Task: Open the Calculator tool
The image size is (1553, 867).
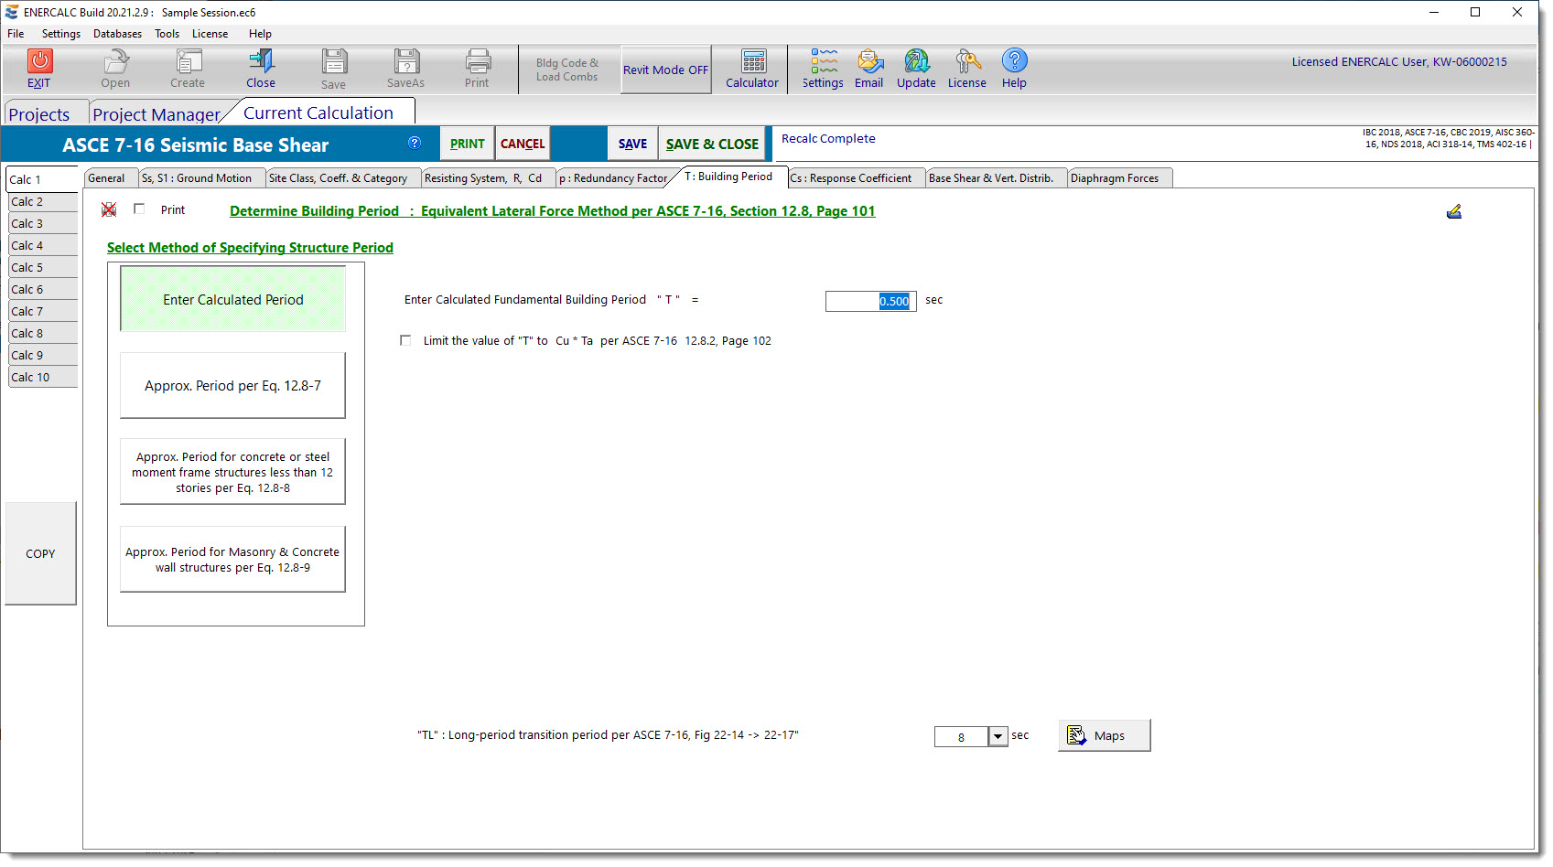Action: pyautogui.click(x=752, y=61)
